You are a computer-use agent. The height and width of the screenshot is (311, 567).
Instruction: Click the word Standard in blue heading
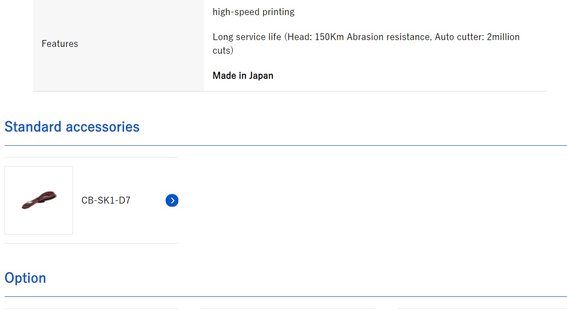(x=33, y=127)
